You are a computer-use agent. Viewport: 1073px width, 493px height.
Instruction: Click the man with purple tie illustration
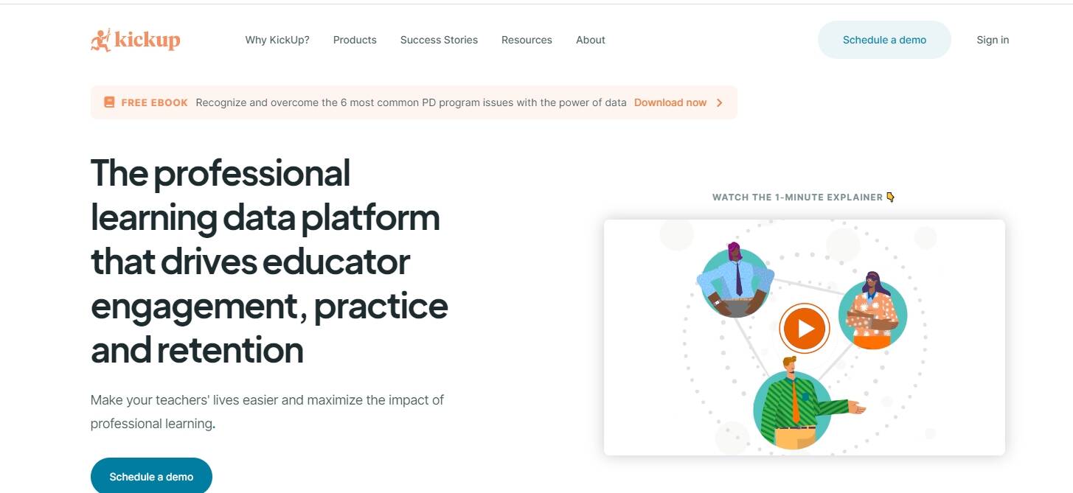[x=735, y=282]
